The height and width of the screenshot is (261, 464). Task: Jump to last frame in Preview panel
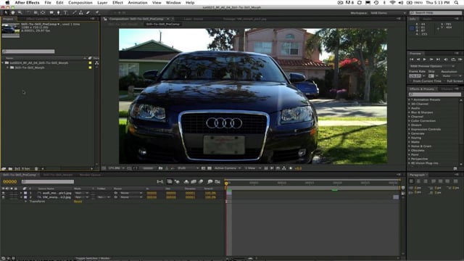(x=438, y=59)
